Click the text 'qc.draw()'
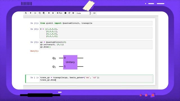The image size is (180, 101). click(x=46, y=47)
